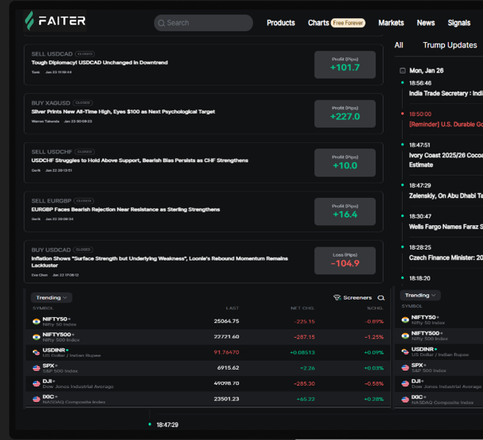Click the -104.9 loss pips box
The width and height of the screenshot is (483, 440).
pyautogui.click(x=345, y=260)
